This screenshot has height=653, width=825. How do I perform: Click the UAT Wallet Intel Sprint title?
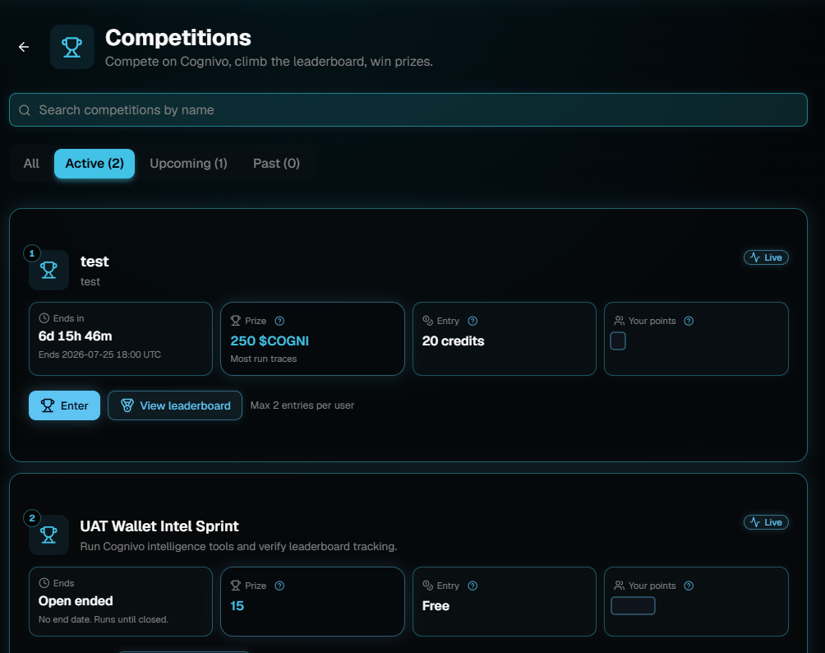(x=159, y=526)
